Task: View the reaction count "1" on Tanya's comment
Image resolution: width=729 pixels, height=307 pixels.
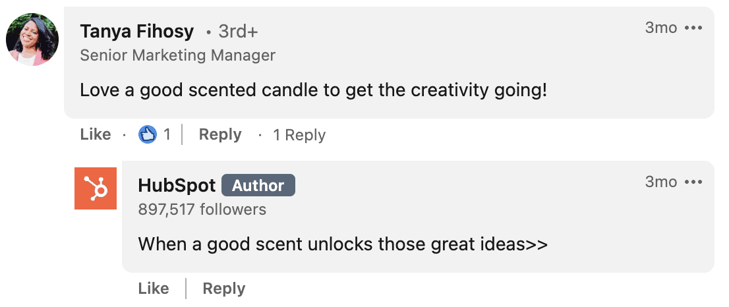Action: (167, 134)
